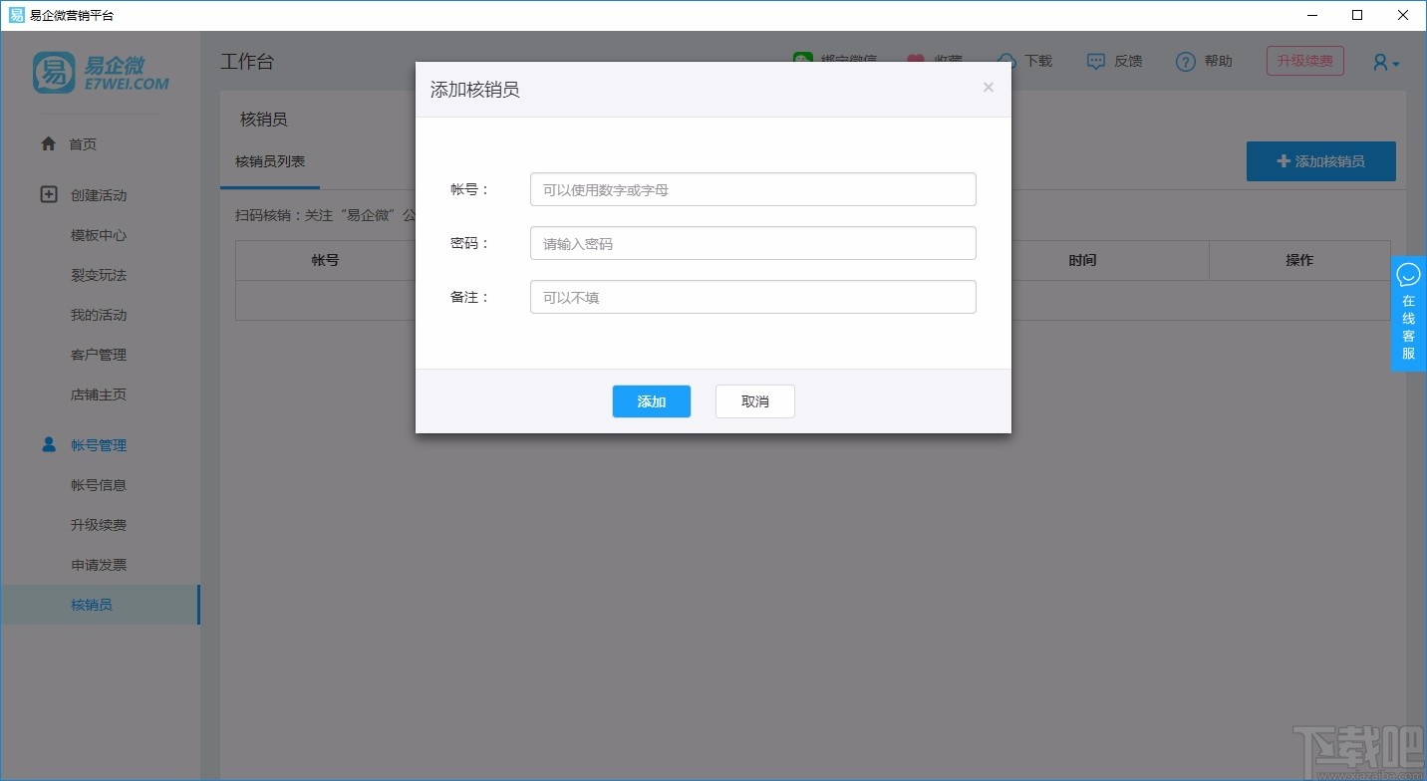Expand the user account dropdown
Viewport: 1427px width, 781px height.
tap(1386, 63)
